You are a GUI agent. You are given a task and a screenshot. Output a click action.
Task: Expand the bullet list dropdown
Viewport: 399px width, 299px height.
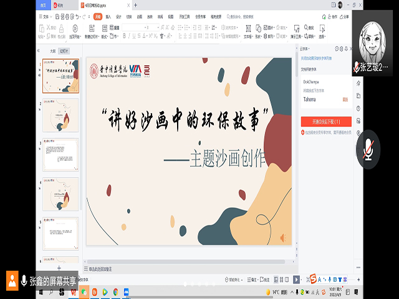(x=183, y=27)
